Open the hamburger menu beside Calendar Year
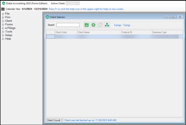186x125 pixels. pyautogui.click(x=3, y=9)
